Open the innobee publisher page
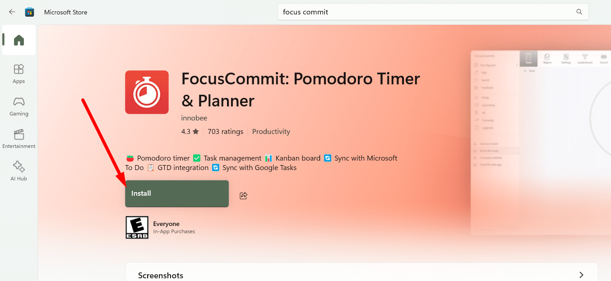 coord(194,117)
